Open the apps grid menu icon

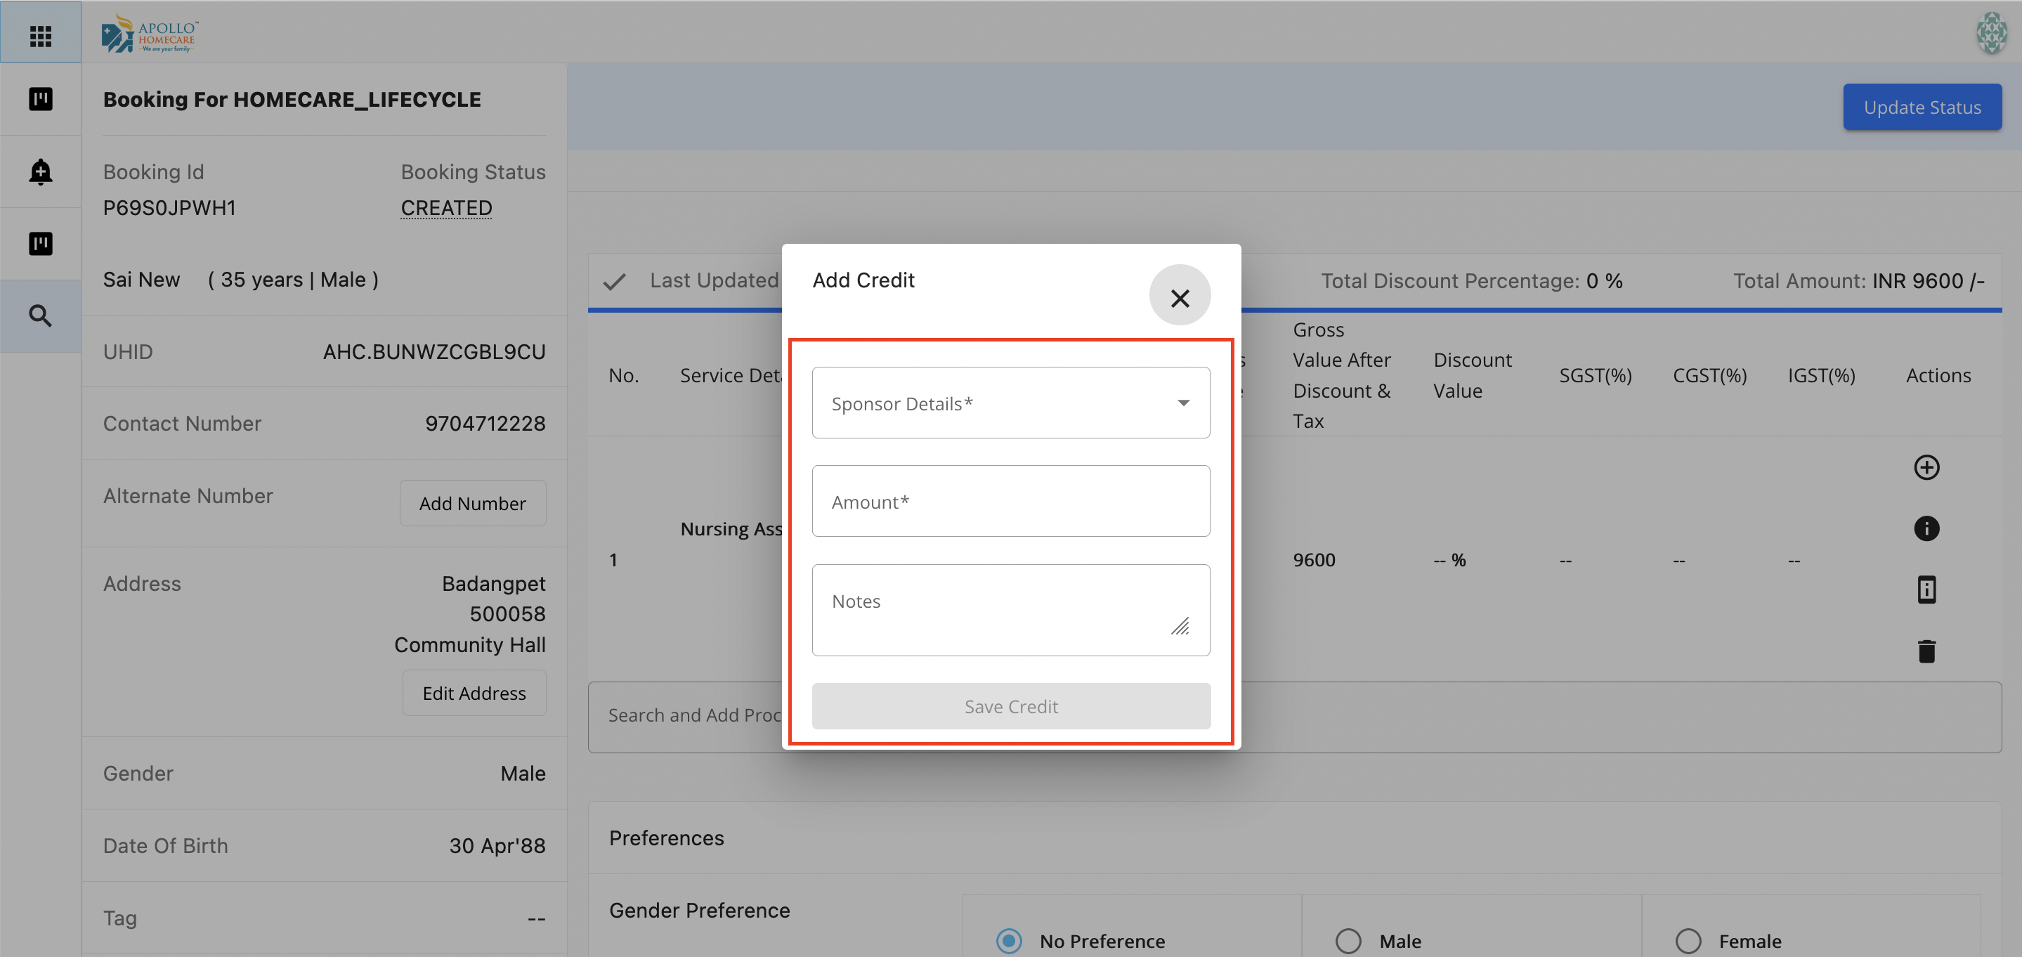[40, 35]
